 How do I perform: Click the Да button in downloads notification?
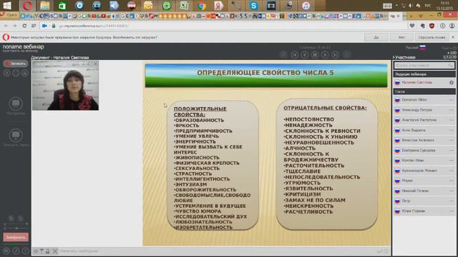tap(376, 37)
